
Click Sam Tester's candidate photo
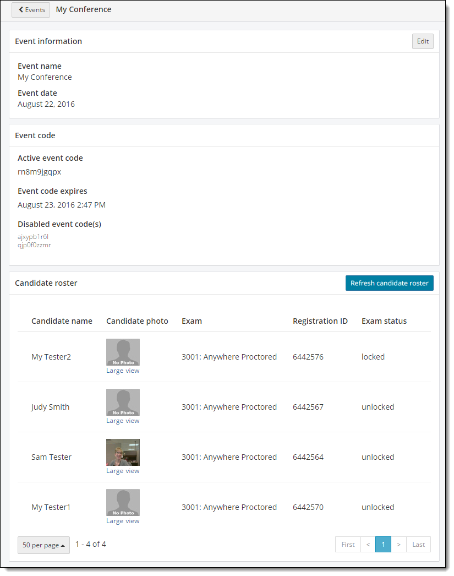click(x=123, y=452)
